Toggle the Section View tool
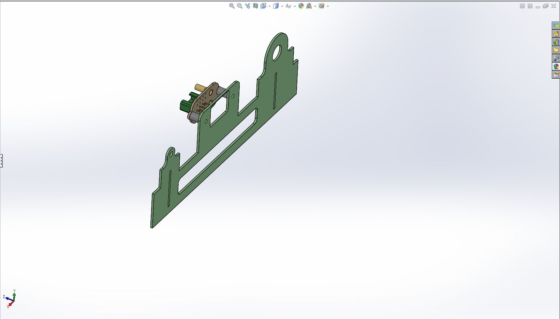The width and height of the screenshot is (560, 319). click(255, 6)
